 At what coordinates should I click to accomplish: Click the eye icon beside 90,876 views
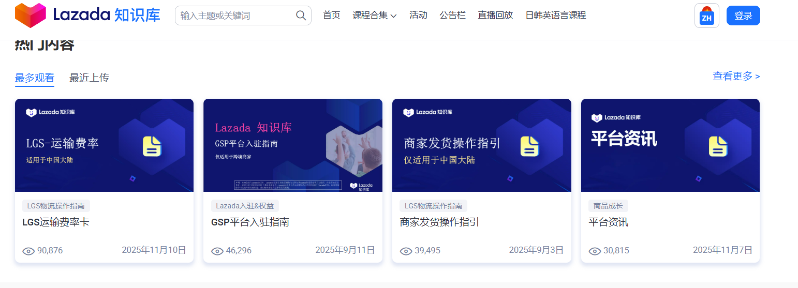tap(28, 251)
